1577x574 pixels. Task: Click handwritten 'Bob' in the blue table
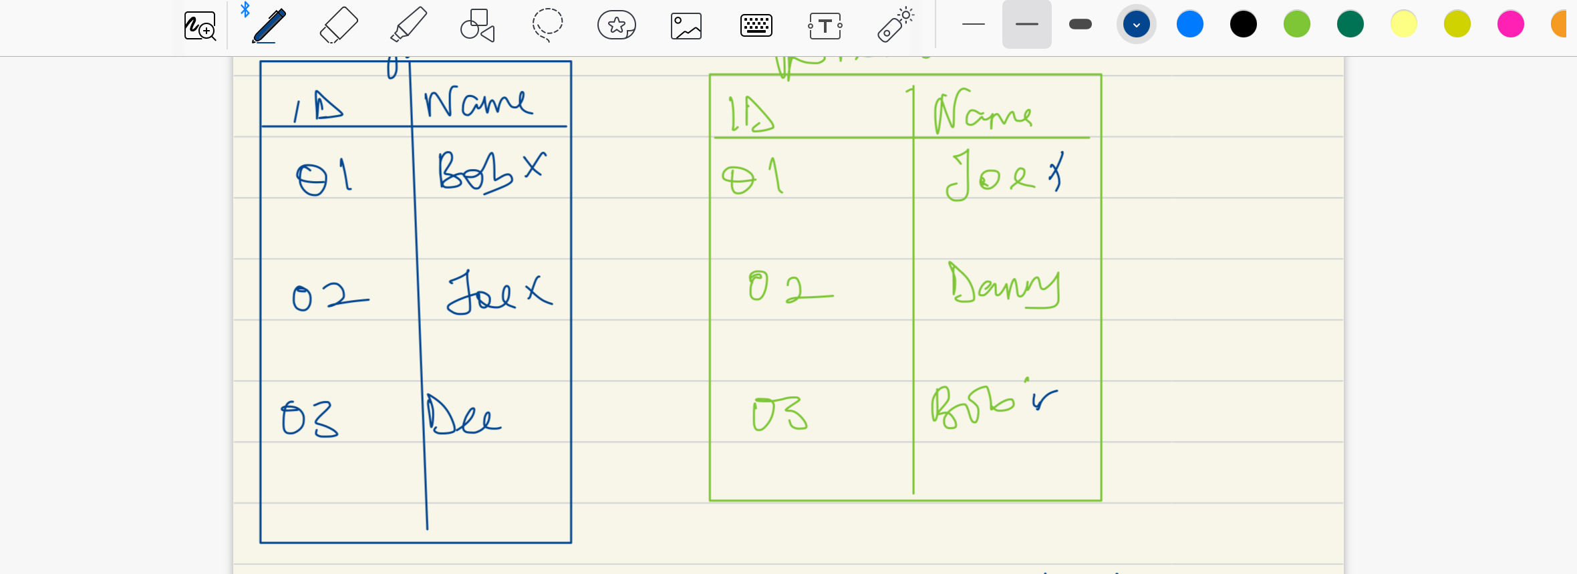pyautogui.click(x=475, y=172)
